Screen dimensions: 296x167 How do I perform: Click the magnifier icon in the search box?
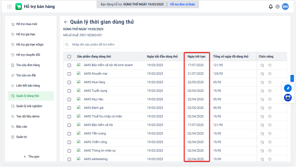[x=67, y=44]
